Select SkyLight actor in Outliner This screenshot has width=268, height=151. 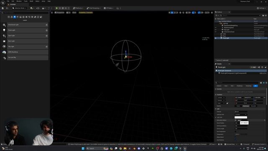click(x=227, y=30)
